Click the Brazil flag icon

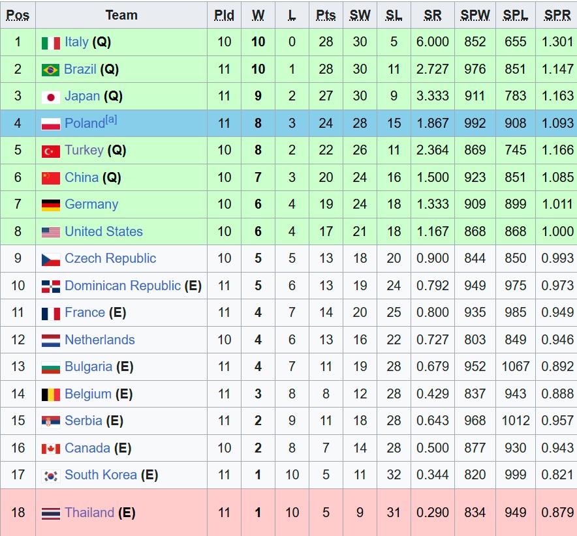50,70
